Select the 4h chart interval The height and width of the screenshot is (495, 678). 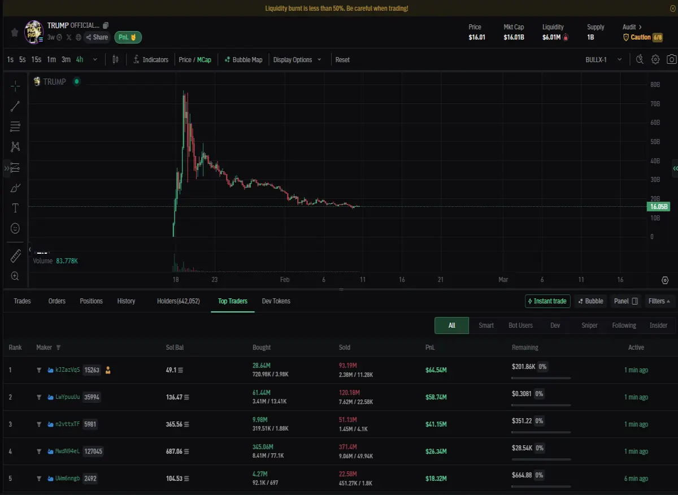80,59
